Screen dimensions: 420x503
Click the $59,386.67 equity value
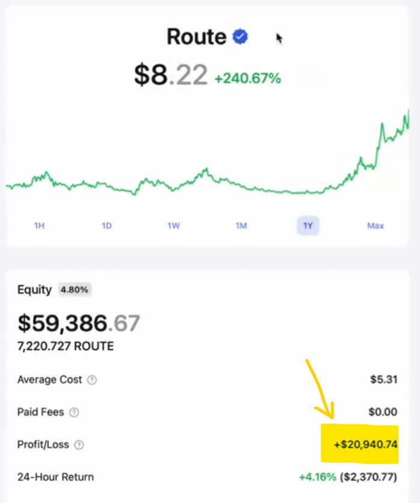point(78,323)
